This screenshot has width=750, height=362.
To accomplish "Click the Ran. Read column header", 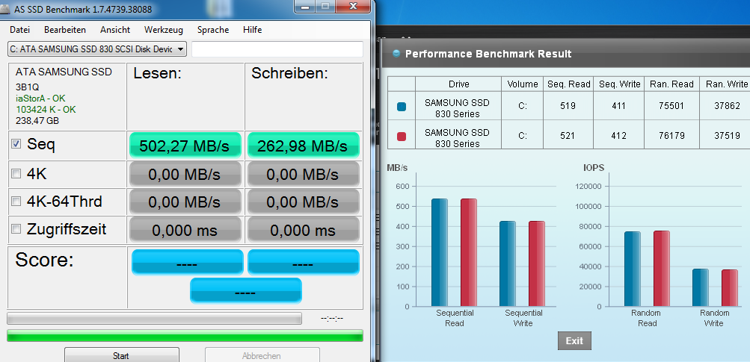I will click(671, 84).
